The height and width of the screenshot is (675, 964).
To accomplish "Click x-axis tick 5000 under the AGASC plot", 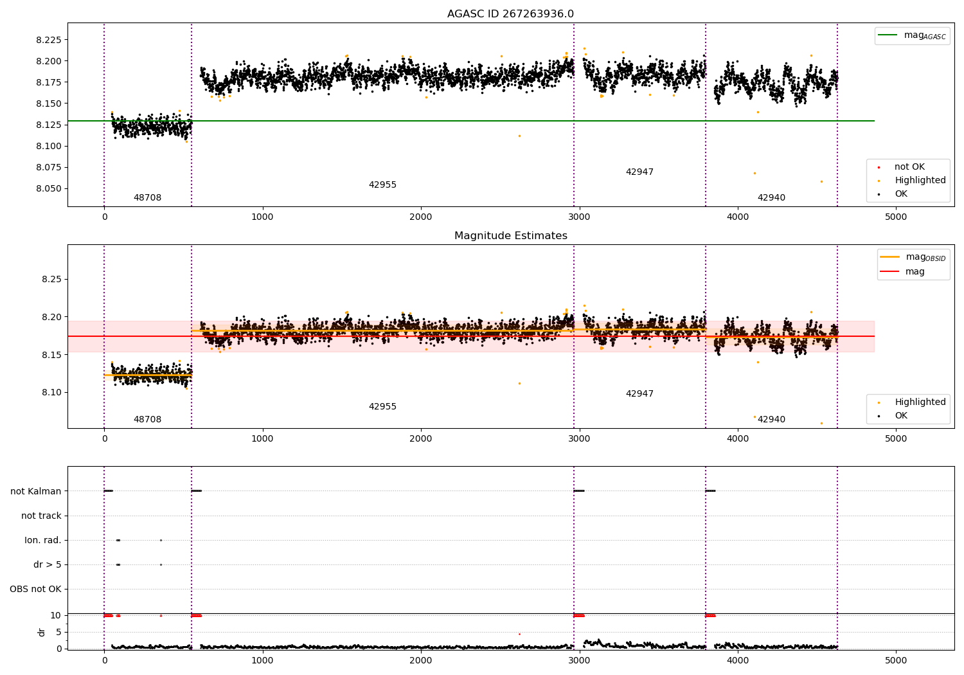I will pyautogui.click(x=896, y=217).
